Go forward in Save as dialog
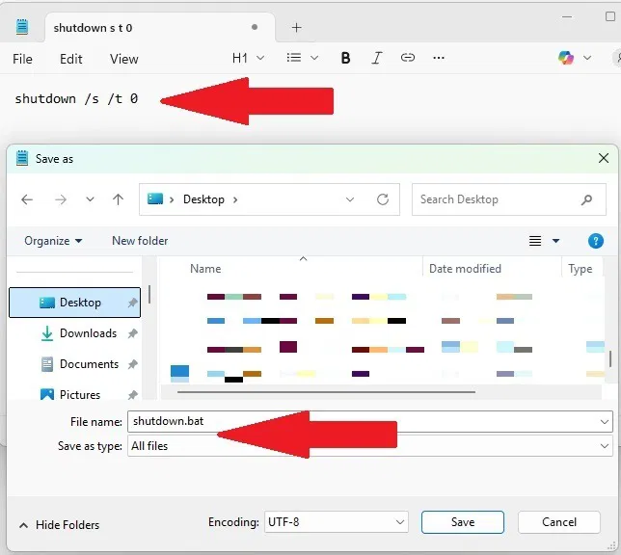621x555 pixels. pyautogui.click(x=61, y=199)
